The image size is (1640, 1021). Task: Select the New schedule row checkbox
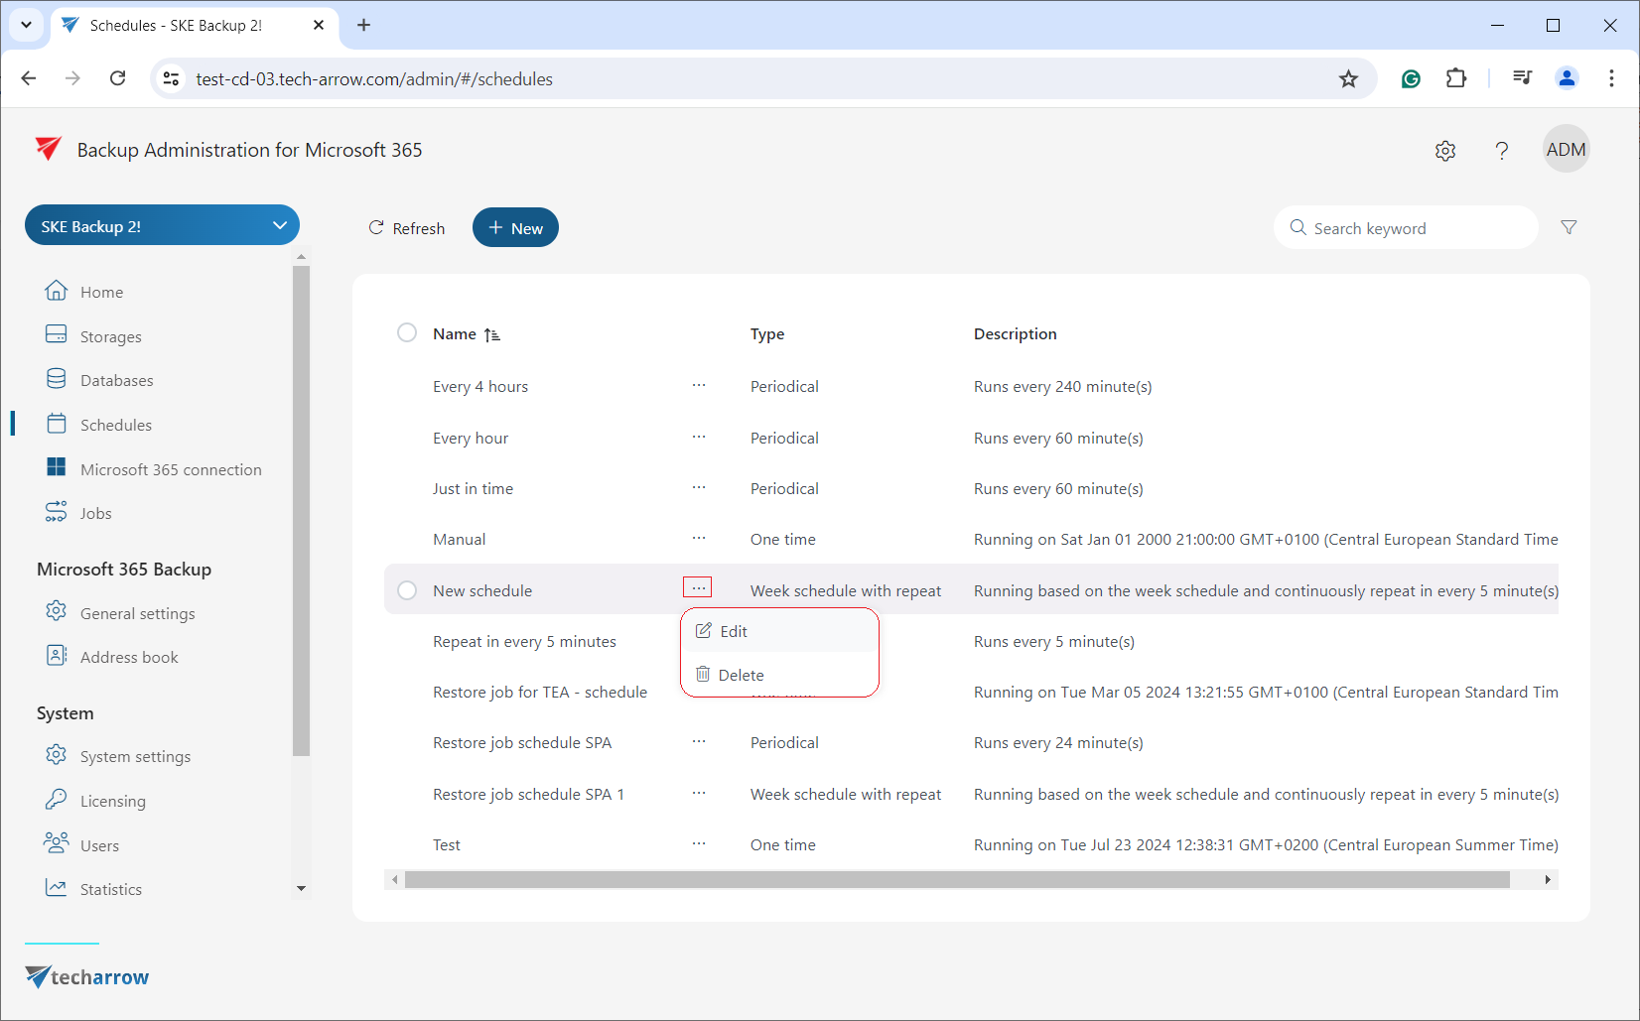407,590
